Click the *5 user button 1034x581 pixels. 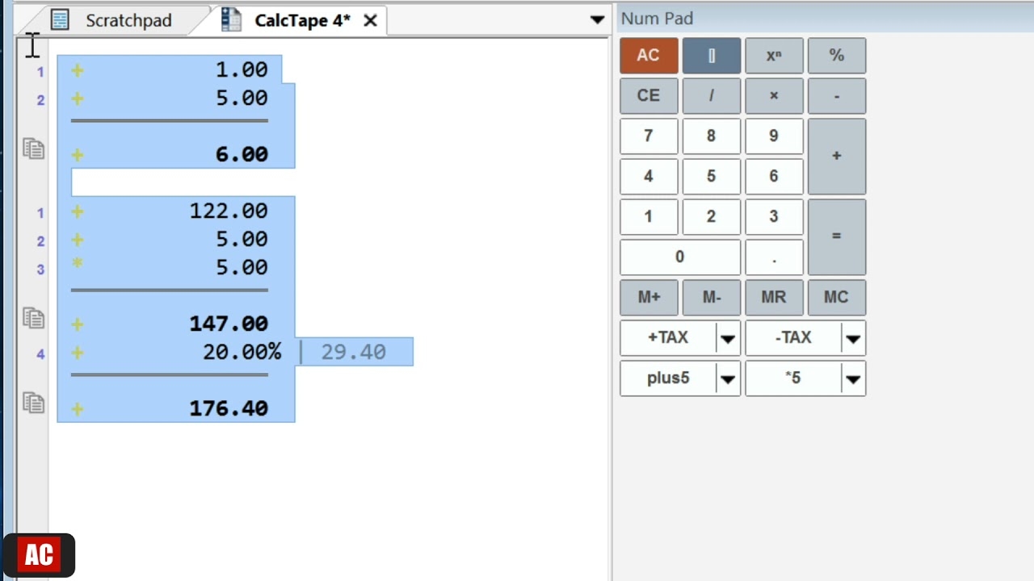pos(793,378)
